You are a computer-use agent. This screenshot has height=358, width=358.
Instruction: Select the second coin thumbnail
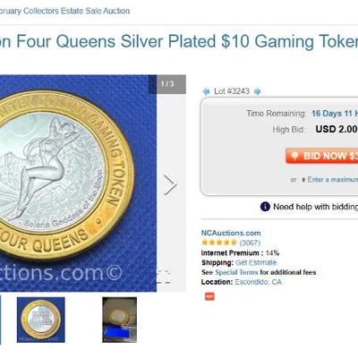click(x=41, y=320)
